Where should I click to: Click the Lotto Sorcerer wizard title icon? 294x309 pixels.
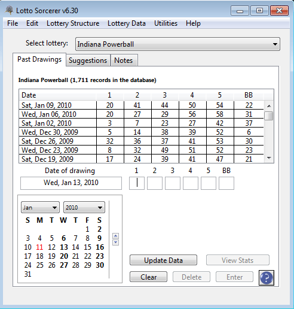pos(9,10)
